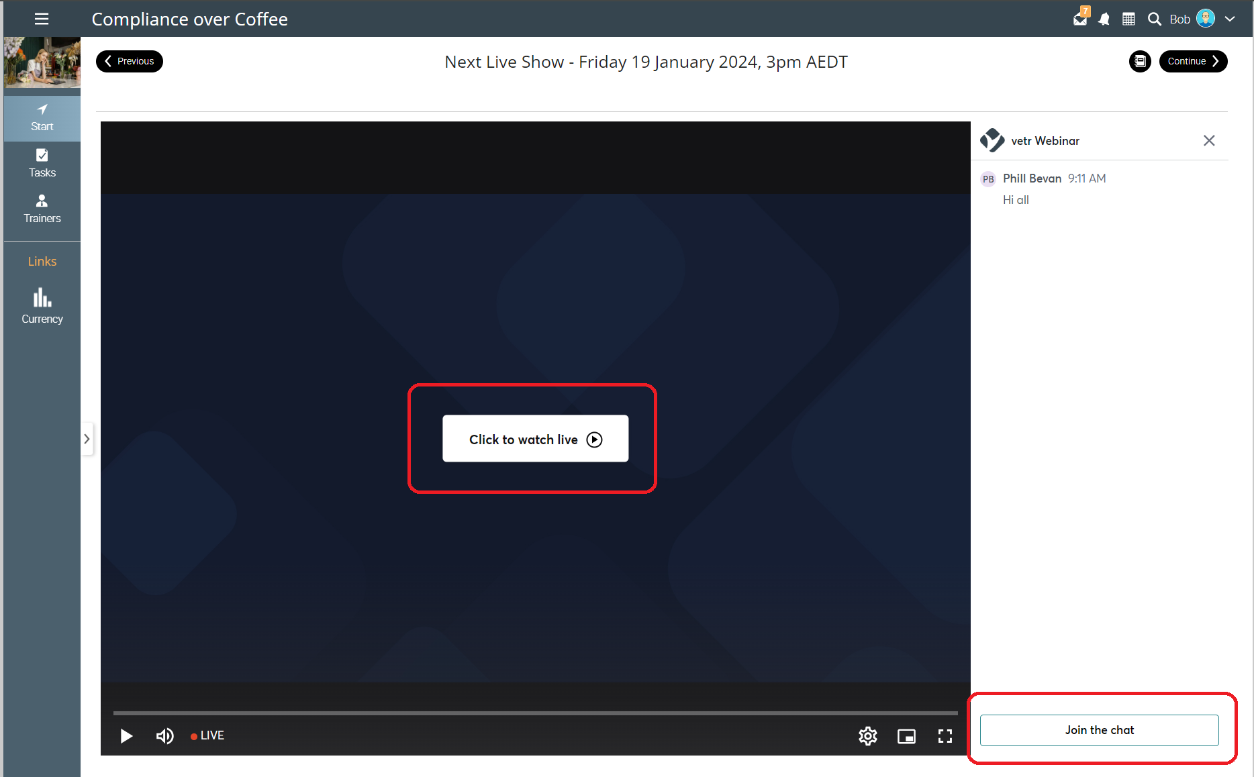Image resolution: width=1254 pixels, height=777 pixels.
Task: Open the Trainers sidebar item
Action: coord(42,209)
